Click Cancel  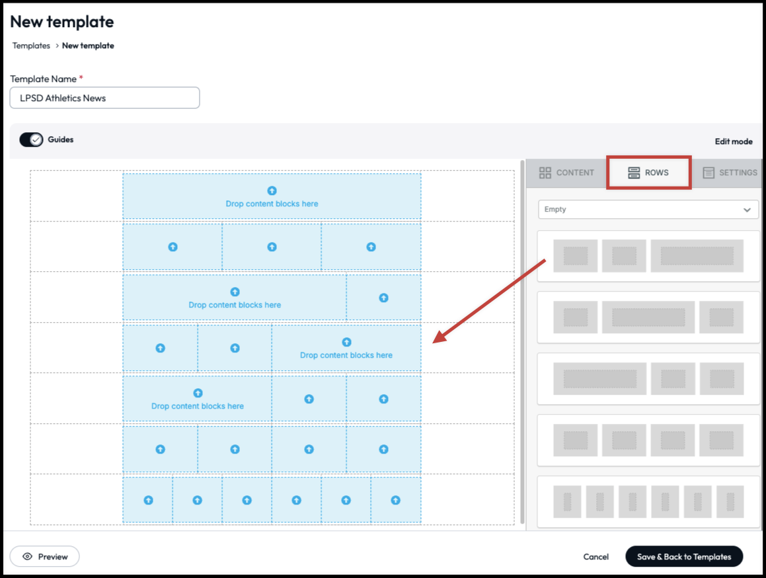pyautogui.click(x=595, y=557)
